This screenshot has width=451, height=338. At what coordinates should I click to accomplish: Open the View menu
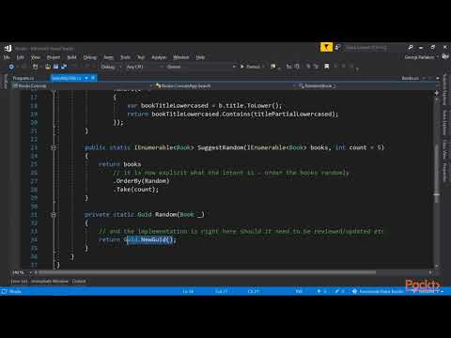(36, 57)
